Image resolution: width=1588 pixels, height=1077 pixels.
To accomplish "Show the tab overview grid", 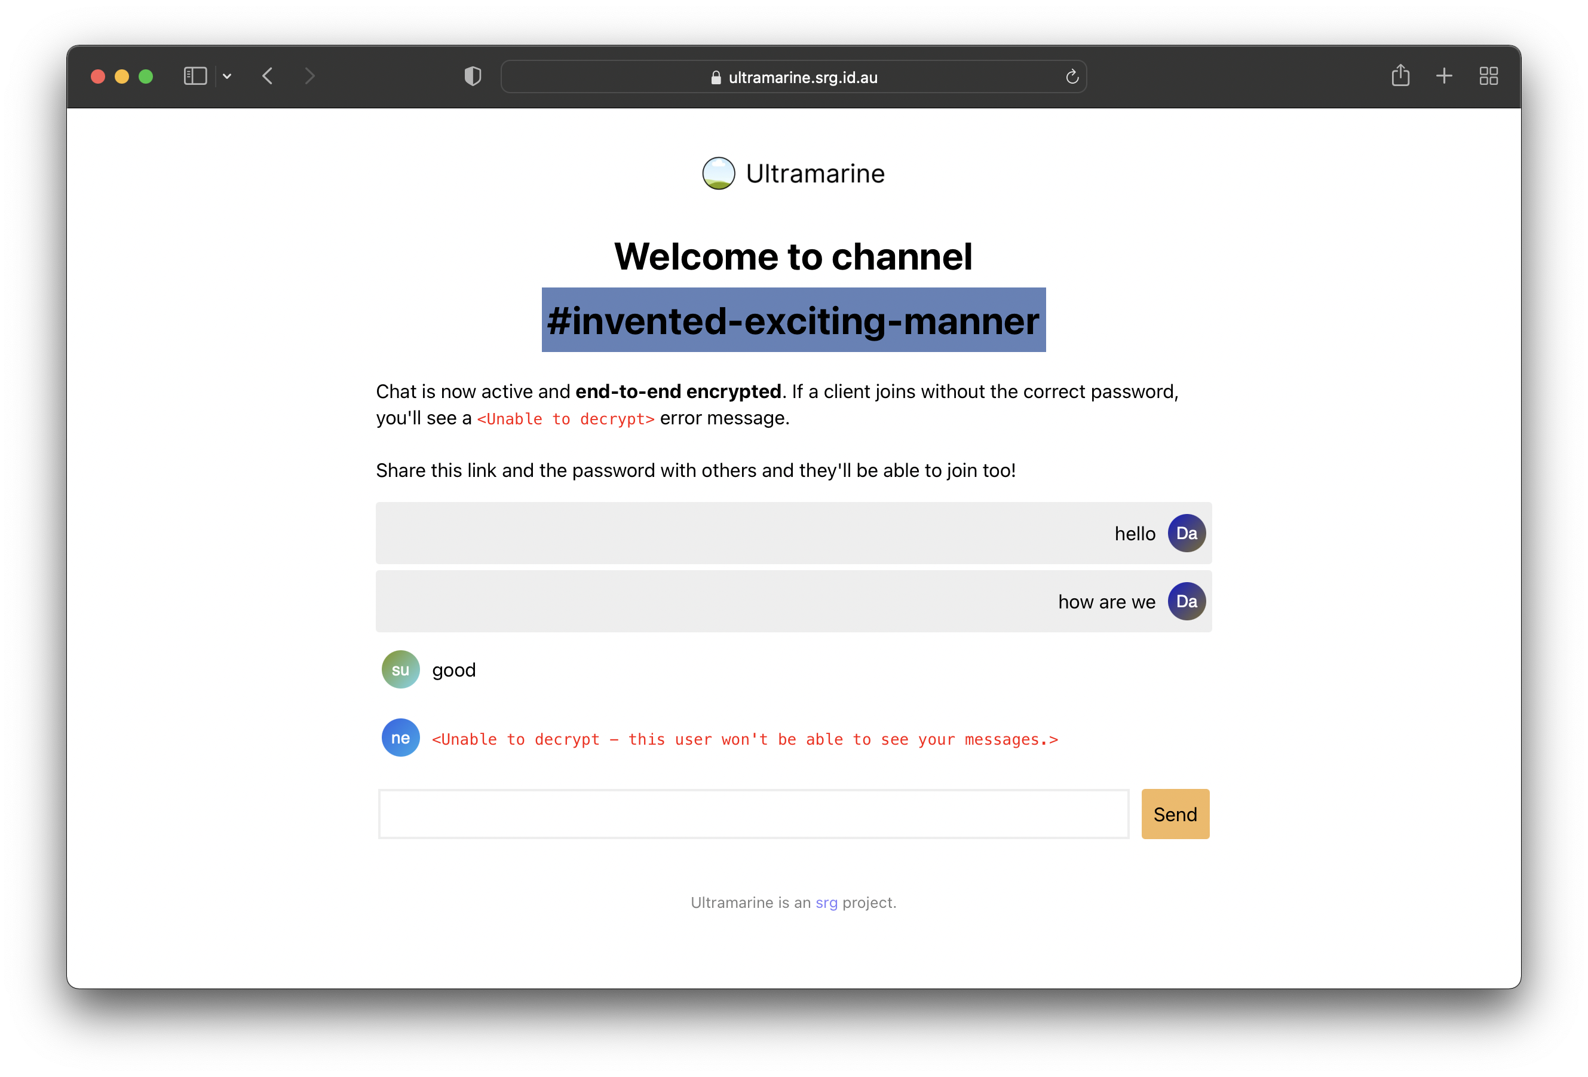I will [x=1489, y=76].
